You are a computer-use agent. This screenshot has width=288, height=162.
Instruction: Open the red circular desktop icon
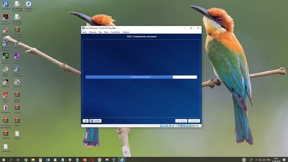point(5,97)
